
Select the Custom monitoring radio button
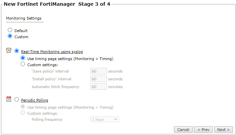pos(10,36)
